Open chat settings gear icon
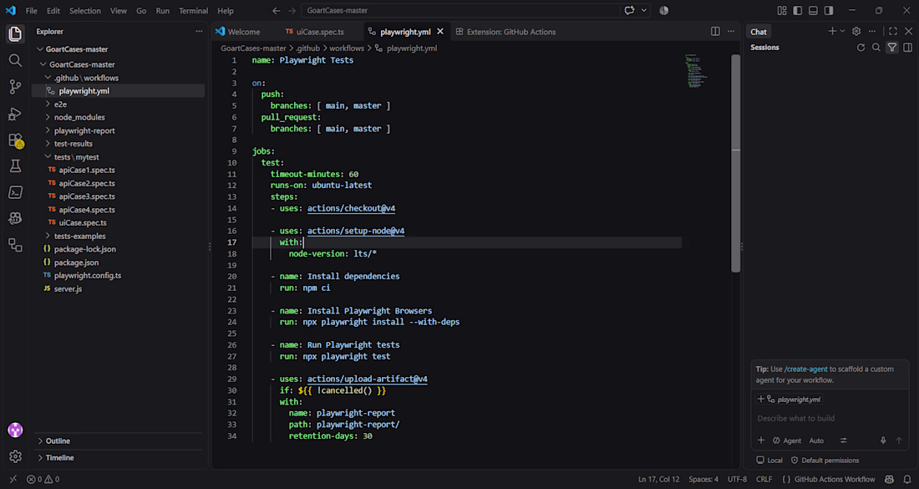919x489 pixels. point(856,32)
